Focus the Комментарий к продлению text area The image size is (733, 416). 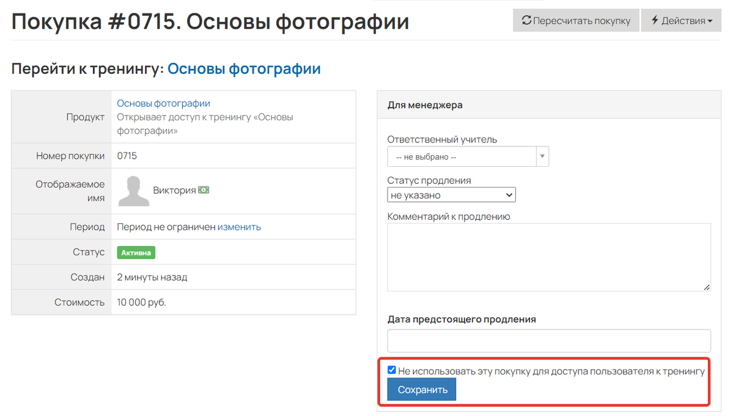pos(549,257)
